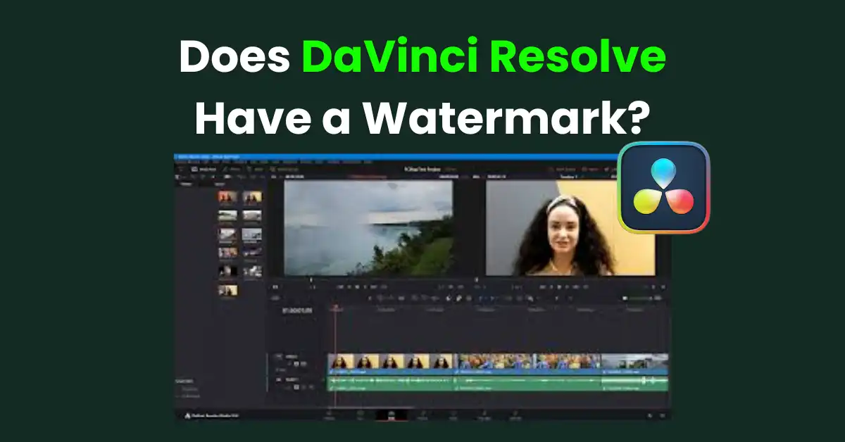Click the woman image in timeline viewer

click(x=571, y=228)
